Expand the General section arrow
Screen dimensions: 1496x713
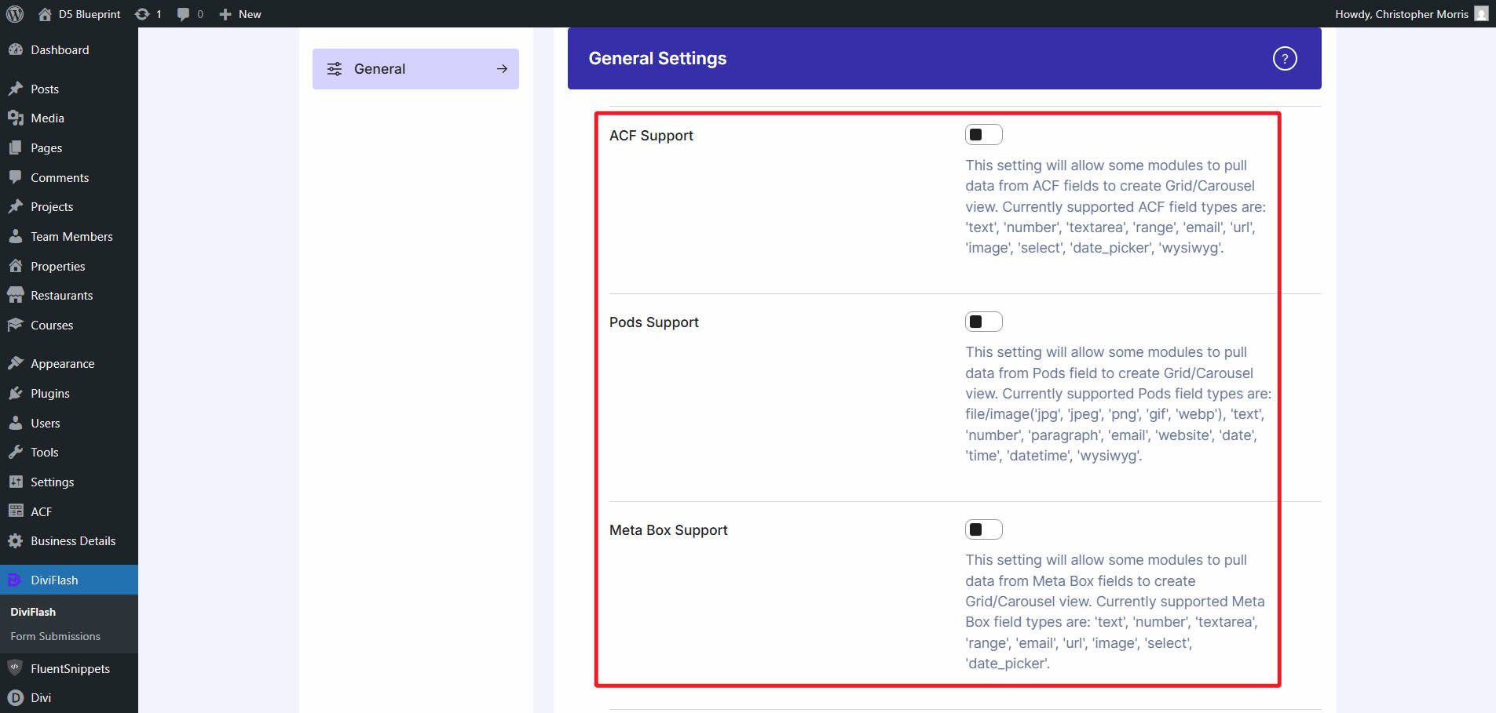tap(502, 68)
